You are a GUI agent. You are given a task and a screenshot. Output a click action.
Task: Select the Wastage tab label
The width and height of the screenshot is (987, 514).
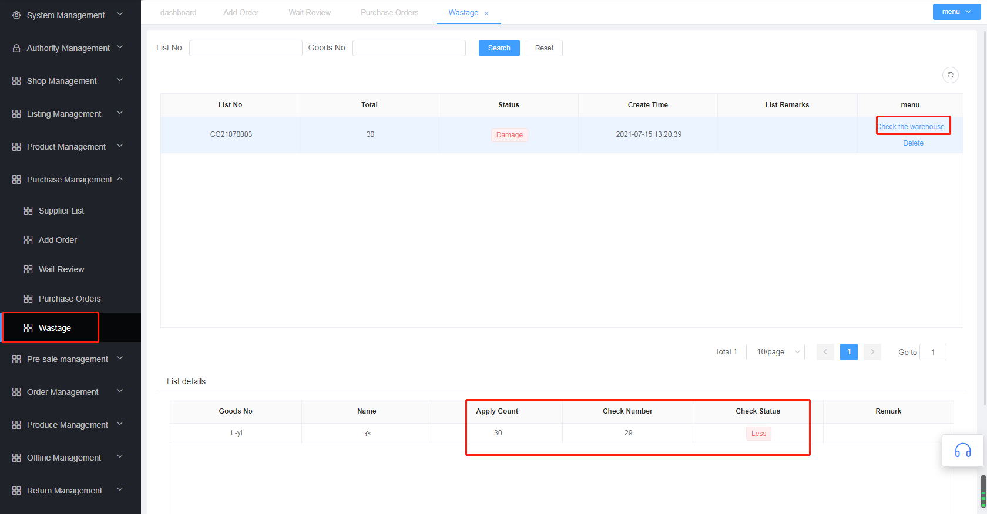[464, 13]
